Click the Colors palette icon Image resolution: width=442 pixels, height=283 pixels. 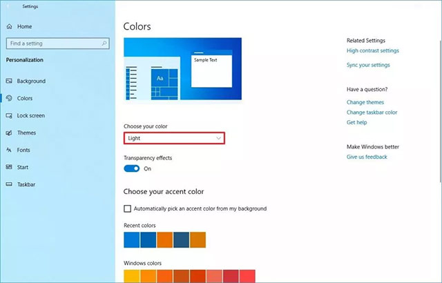click(9, 98)
